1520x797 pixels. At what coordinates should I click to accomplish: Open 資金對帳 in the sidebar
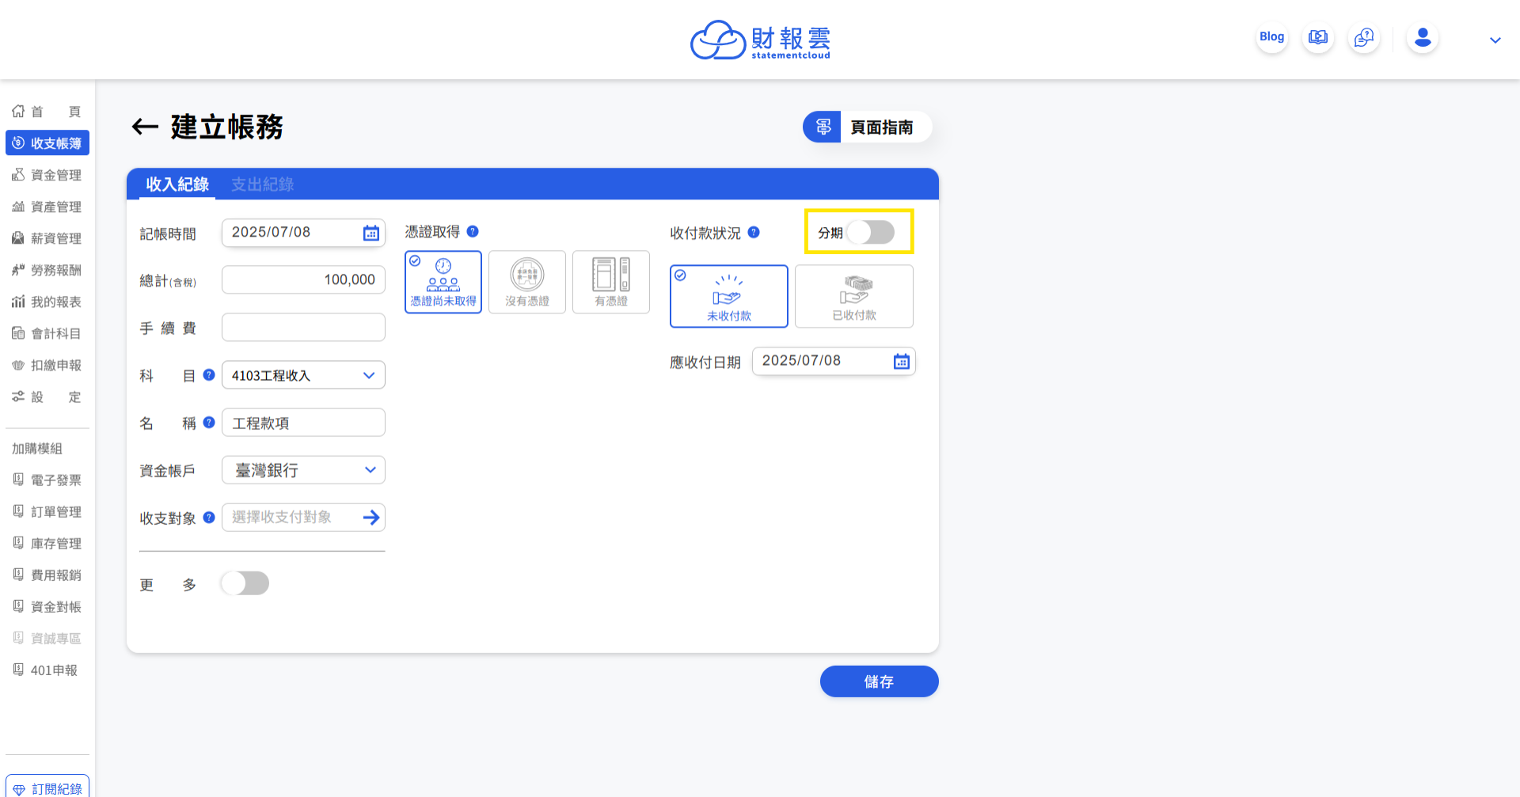47,606
